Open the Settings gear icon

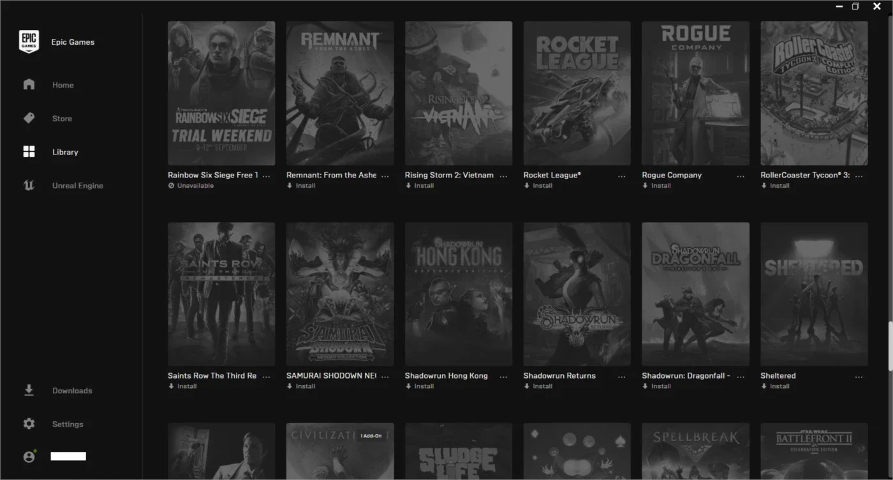coord(29,424)
